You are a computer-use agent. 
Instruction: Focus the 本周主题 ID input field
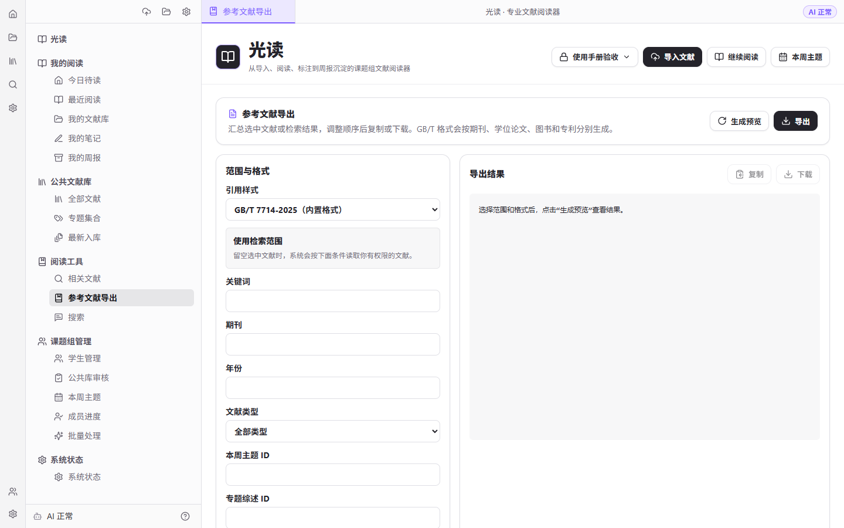tap(333, 475)
